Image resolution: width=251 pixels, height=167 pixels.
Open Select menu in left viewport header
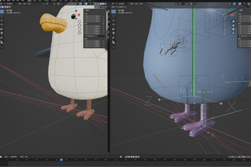(24, 4)
